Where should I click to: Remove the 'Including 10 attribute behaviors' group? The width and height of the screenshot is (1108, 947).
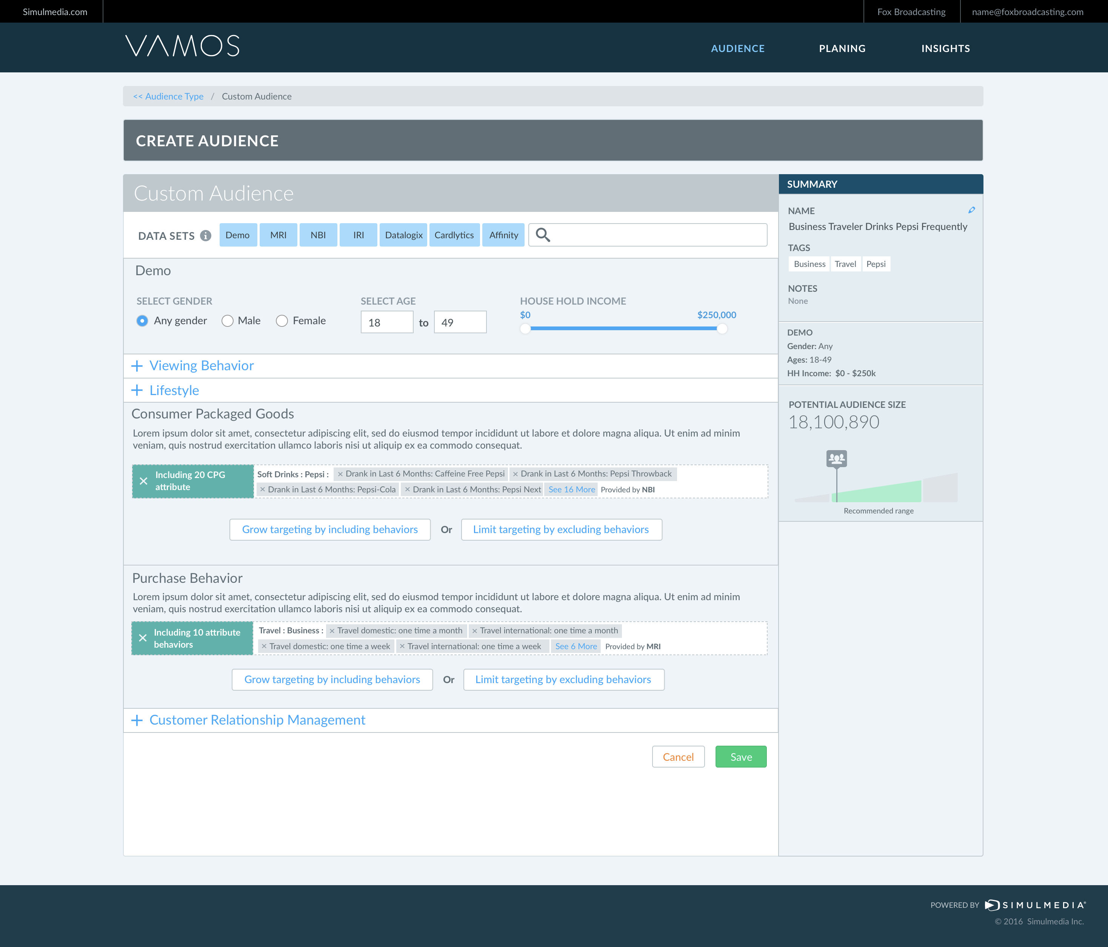coord(143,638)
